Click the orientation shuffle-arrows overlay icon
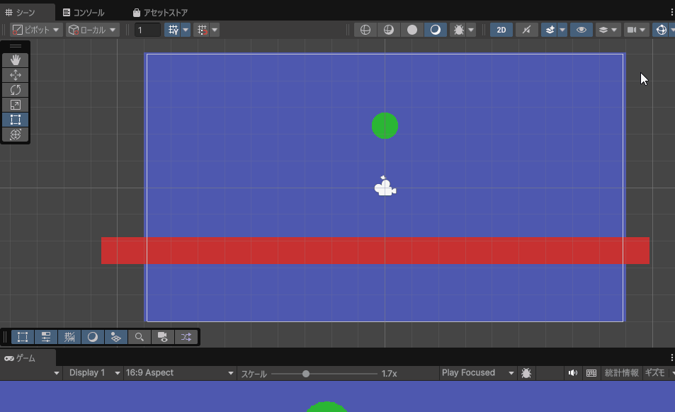 pyautogui.click(x=186, y=337)
